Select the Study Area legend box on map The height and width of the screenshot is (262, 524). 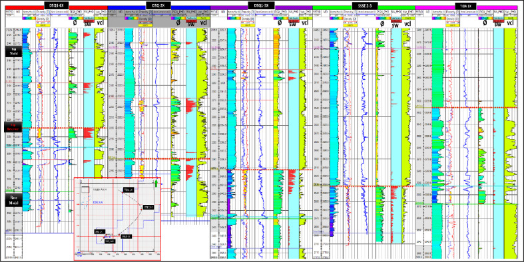click(x=85, y=189)
